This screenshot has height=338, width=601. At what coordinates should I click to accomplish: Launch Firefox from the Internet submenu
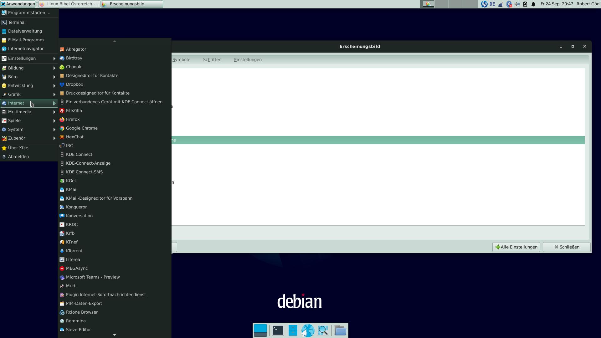coord(73,119)
